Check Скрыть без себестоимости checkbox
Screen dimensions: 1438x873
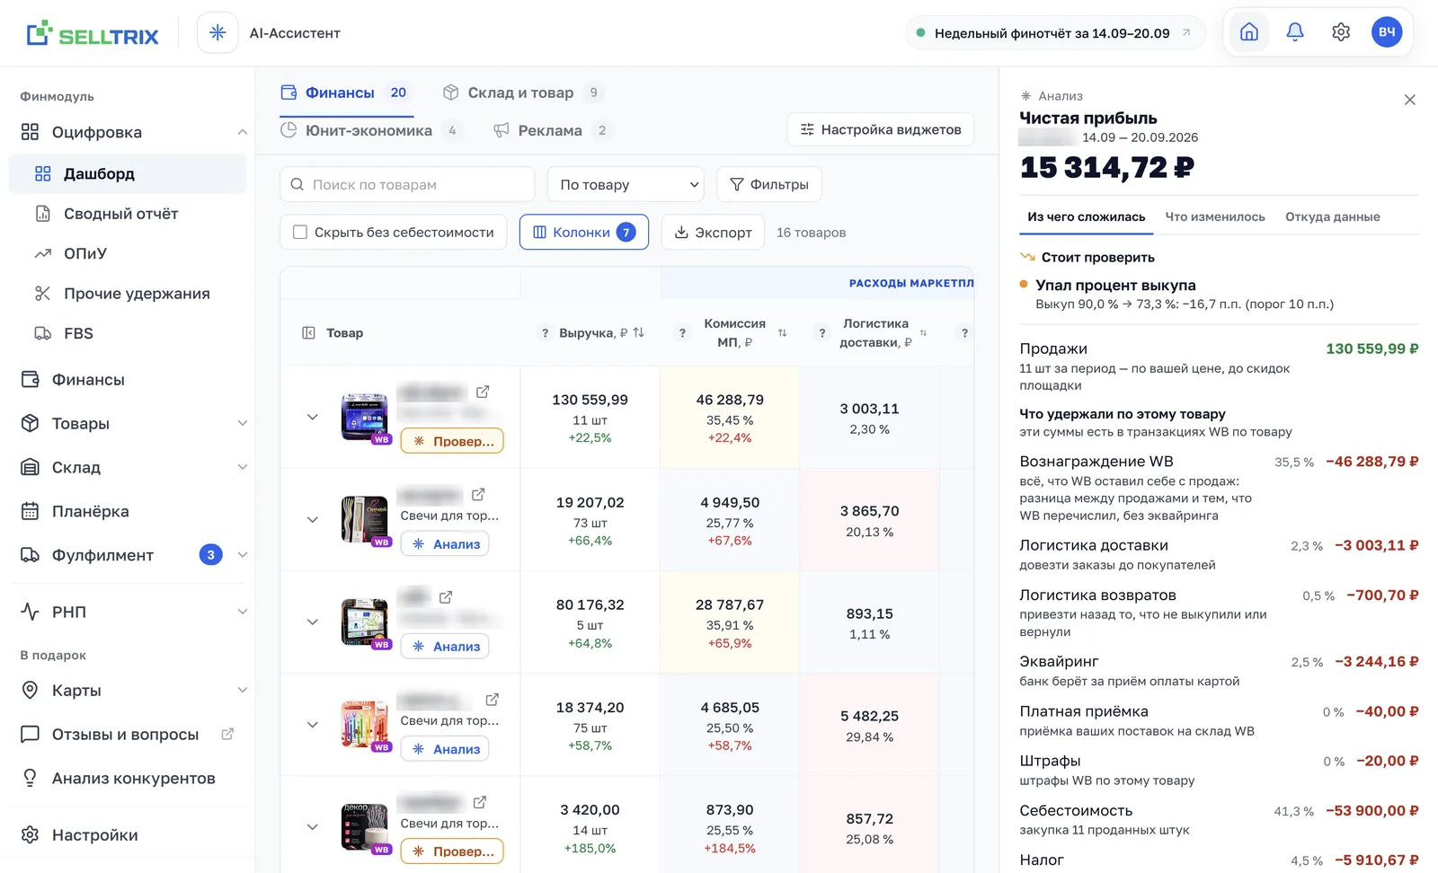[300, 232]
